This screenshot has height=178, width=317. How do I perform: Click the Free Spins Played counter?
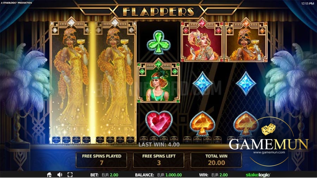pyautogui.click(x=101, y=160)
